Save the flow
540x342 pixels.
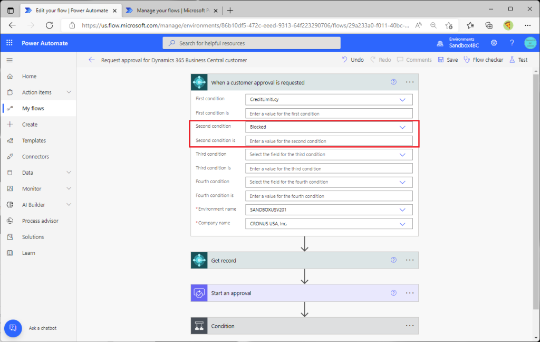(x=448, y=60)
